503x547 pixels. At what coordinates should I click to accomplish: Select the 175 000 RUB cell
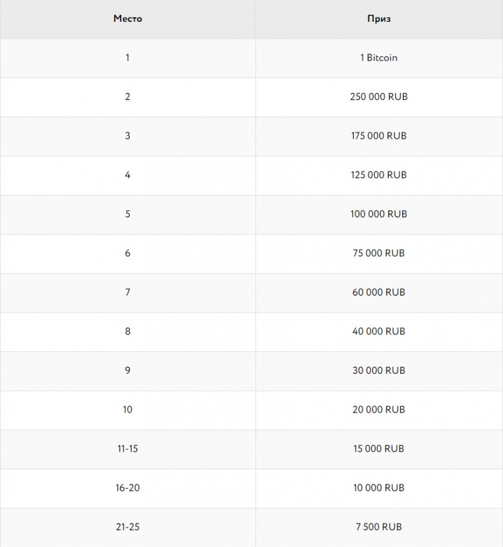379,136
